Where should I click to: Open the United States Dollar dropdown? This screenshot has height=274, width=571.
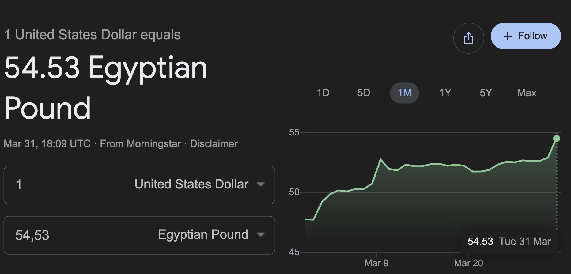pyautogui.click(x=199, y=185)
